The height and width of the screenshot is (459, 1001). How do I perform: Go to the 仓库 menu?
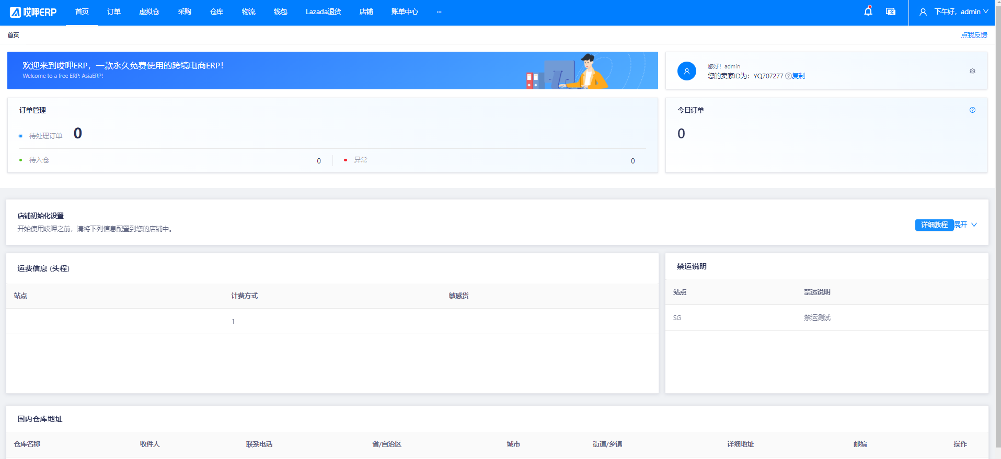(x=216, y=12)
